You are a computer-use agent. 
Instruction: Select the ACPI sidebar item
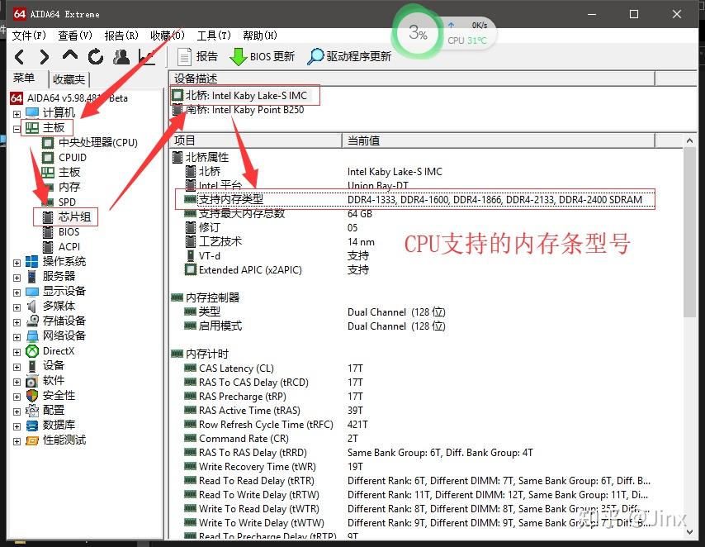click(69, 246)
